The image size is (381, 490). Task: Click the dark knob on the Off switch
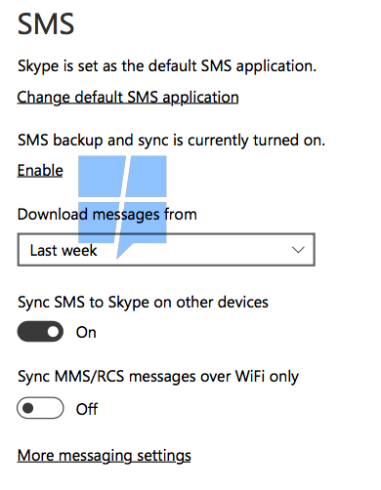[28, 408]
